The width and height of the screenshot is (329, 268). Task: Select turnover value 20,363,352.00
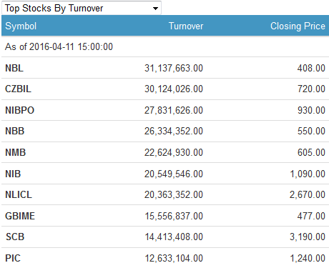tap(174, 195)
